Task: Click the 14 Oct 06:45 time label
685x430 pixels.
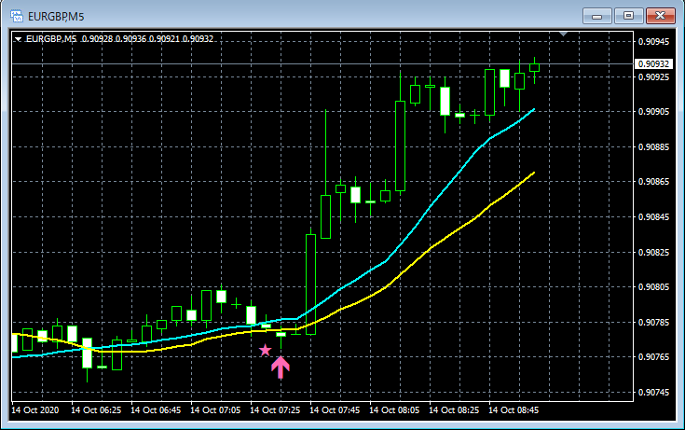Action: 156,410
